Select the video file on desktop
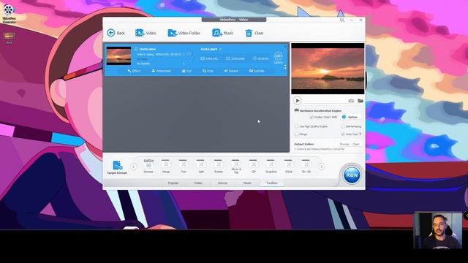 (x=9, y=37)
